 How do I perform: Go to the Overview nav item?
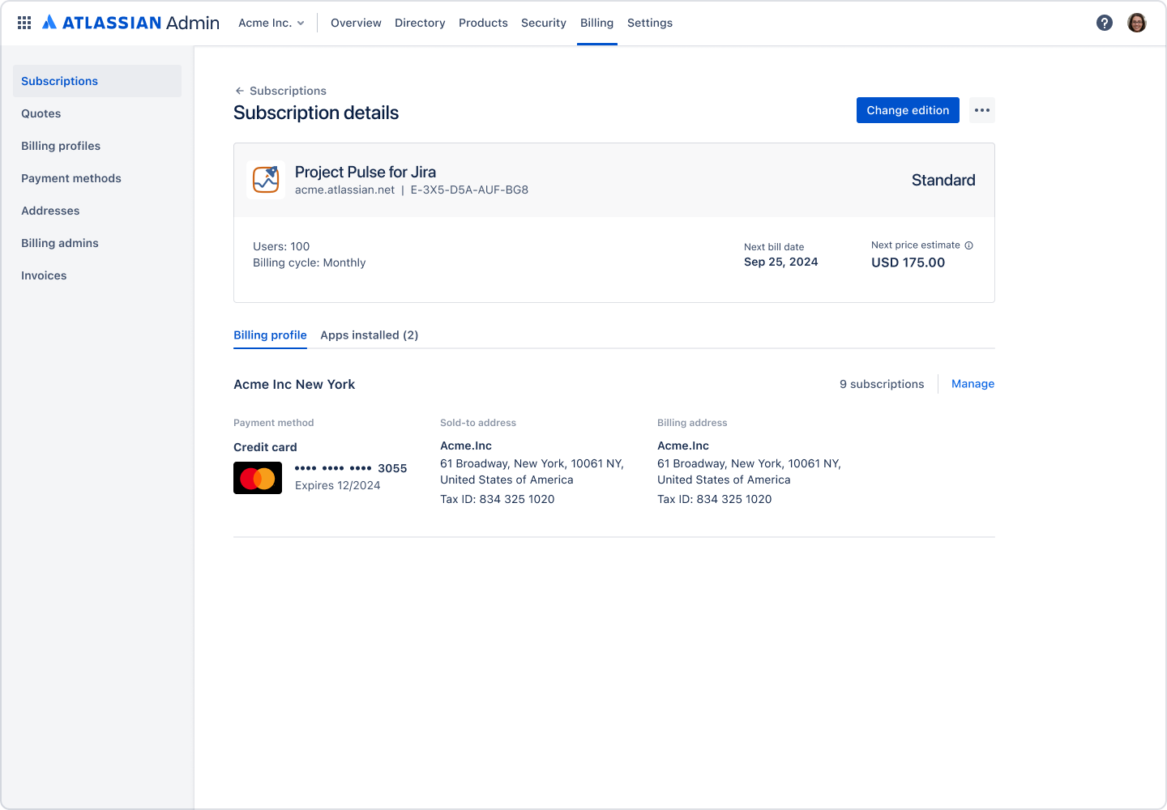(356, 23)
